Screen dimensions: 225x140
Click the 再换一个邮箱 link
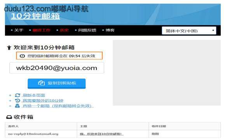(58, 106)
